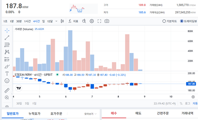Select the text annotation tool
The width and height of the screenshot is (198, 120).
[x=7, y=73]
